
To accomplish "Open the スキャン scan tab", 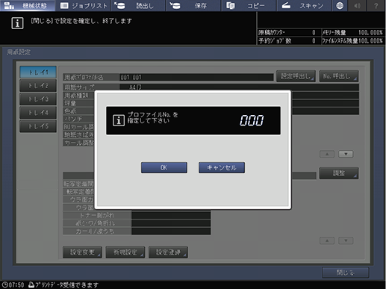I will coord(304,5).
